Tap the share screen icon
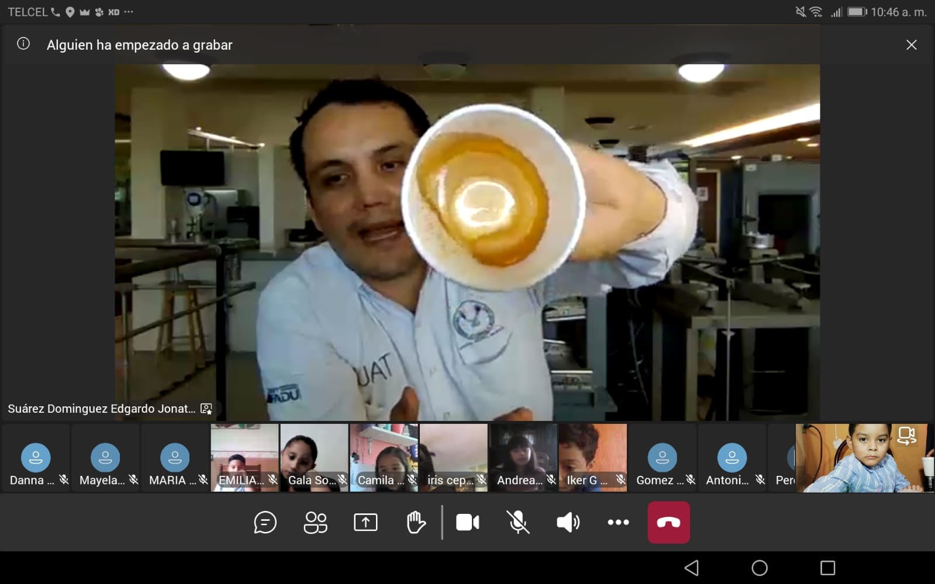Viewport: 935px width, 584px height. tap(365, 522)
